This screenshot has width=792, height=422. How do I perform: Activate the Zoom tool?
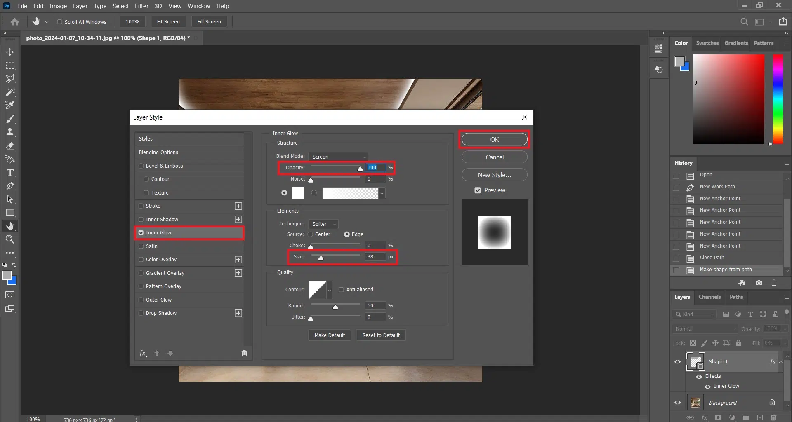[10, 239]
